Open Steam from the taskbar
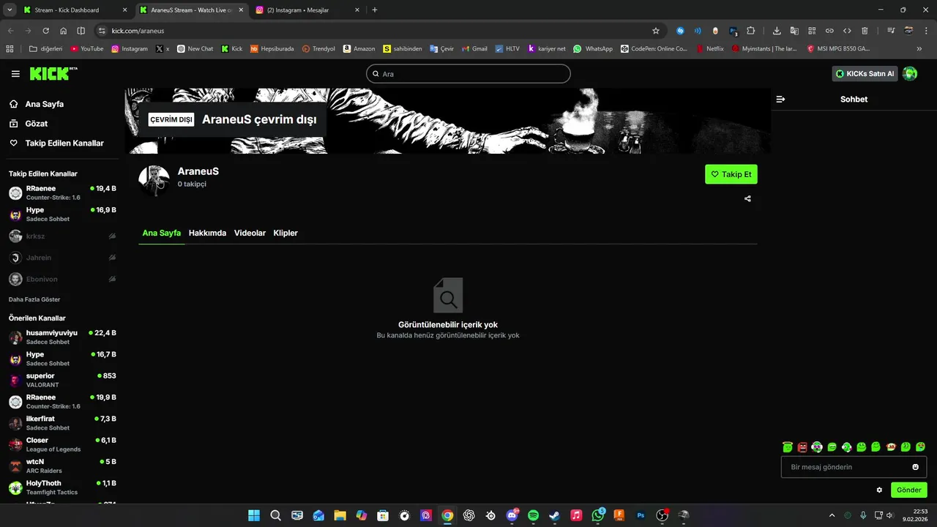Image resolution: width=937 pixels, height=527 pixels. click(554, 515)
